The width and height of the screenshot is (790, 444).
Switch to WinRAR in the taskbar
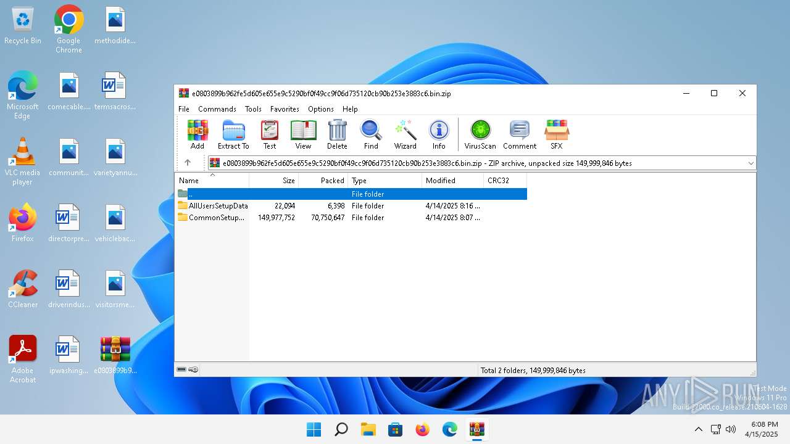pyautogui.click(x=477, y=429)
